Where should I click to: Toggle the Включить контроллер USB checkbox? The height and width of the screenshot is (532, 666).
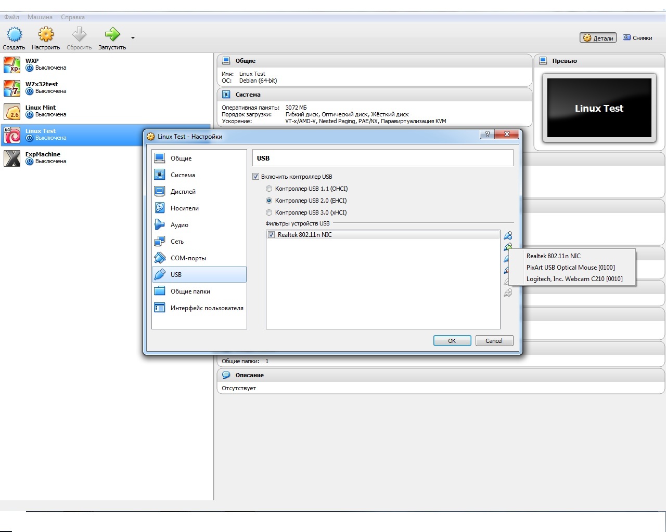[255, 177]
